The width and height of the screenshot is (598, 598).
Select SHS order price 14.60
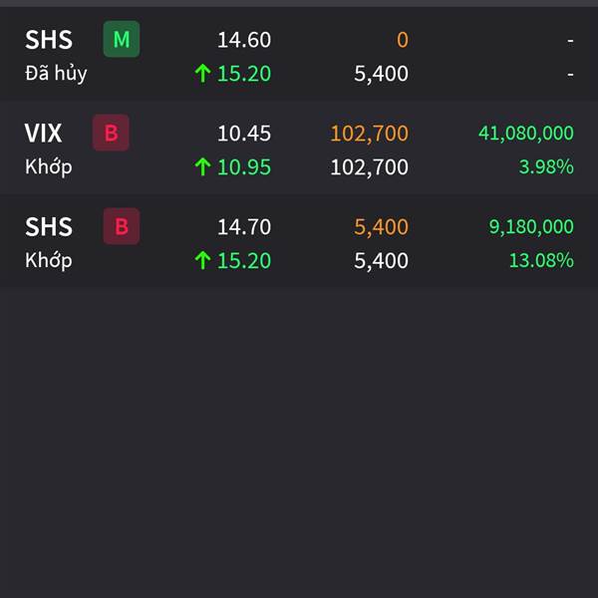tap(244, 40)
